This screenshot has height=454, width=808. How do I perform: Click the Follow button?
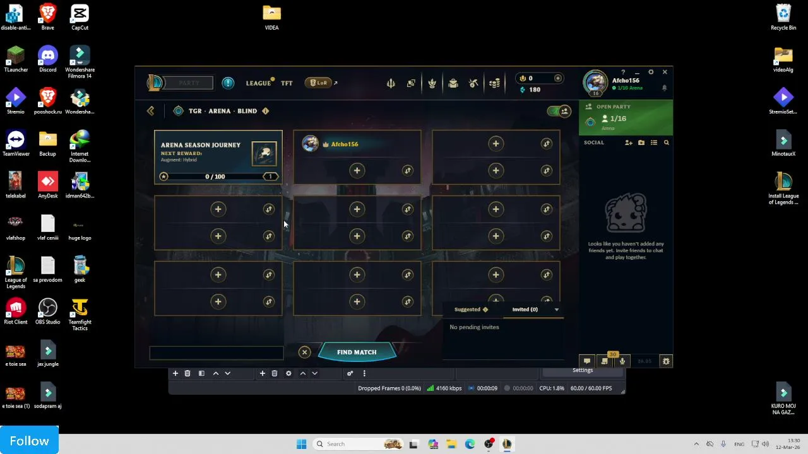pos(29,441)
